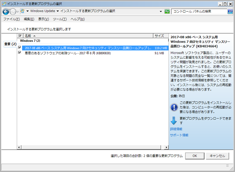Screen dimensions: 235x172
Task: Click the blue download arrow icon
Action: coord(174,121)
